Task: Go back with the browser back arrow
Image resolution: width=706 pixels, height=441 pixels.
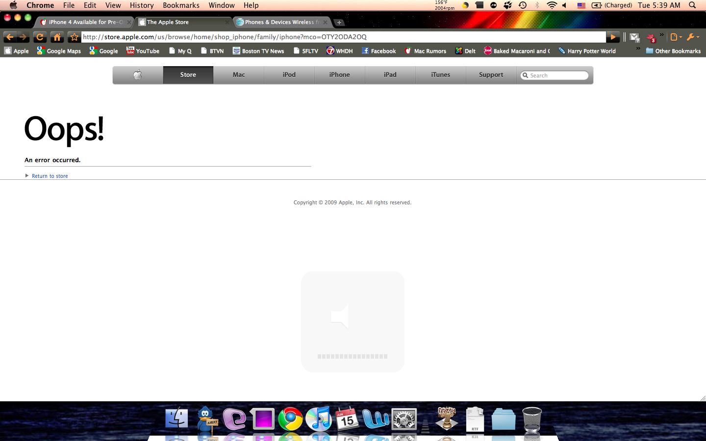Action: [x=9, y=37]
